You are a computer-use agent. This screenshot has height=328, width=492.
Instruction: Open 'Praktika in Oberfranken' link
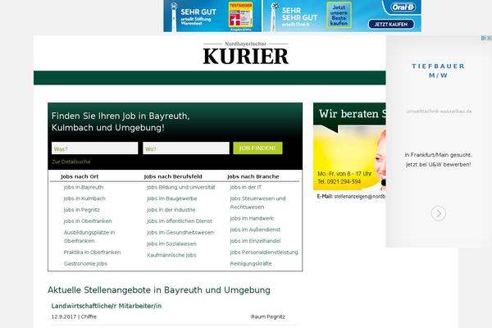click(92, 252)
